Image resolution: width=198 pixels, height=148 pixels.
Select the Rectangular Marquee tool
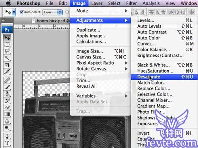[7, 44]
